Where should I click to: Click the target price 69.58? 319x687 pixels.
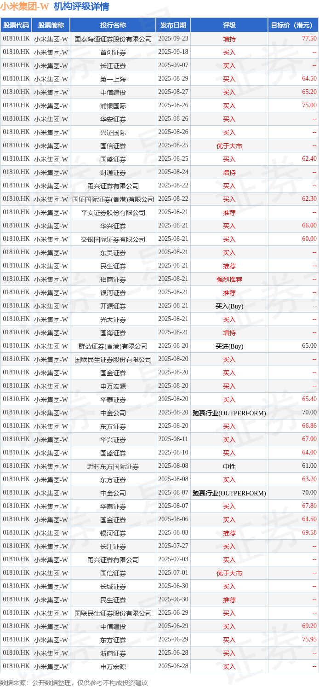(x=309, y=533)
